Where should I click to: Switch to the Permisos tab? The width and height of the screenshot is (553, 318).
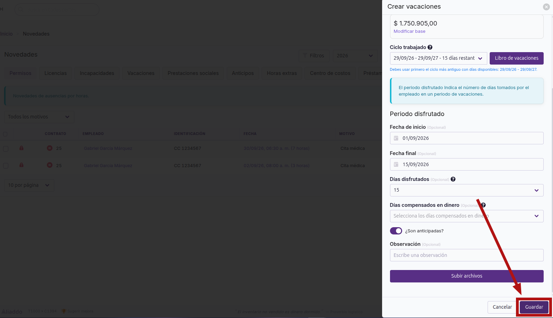pos(20,73)
